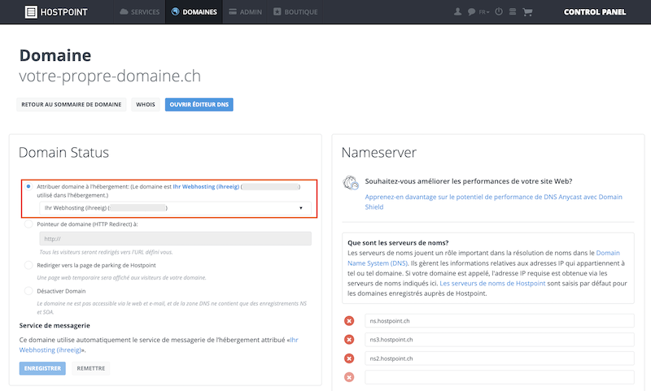Open the shopping cart icon
This screenshot has height=391, width=651.
pyautogui.click(x=527, y=12)
